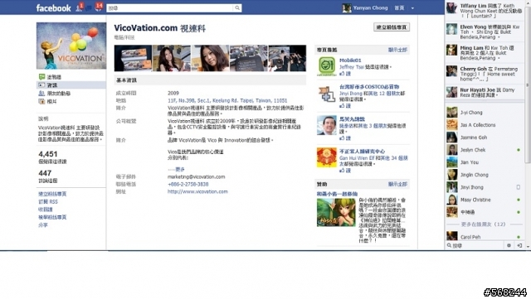Open sponsored game ad image

[x=336, y=212]
